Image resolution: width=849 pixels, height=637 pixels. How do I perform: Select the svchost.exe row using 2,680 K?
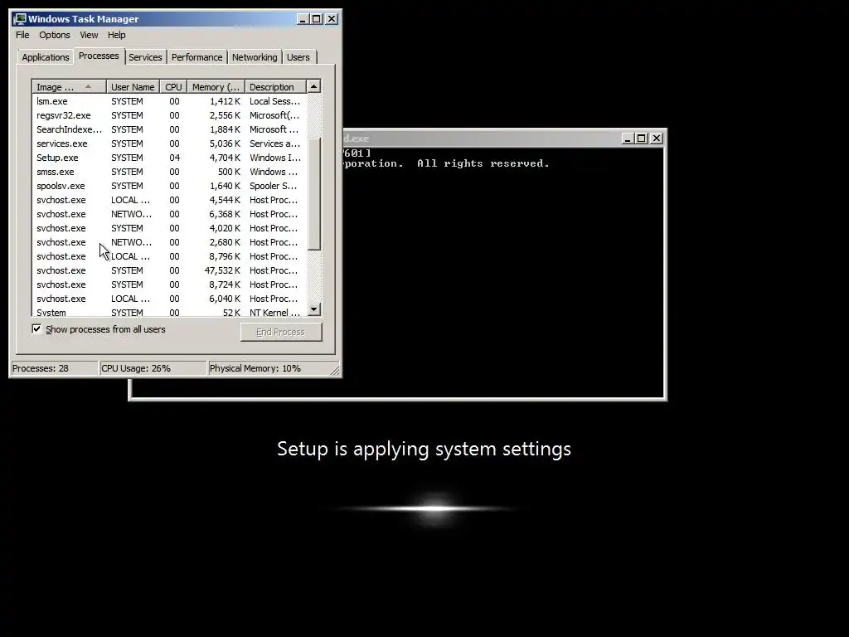click(x=169, y=242)
